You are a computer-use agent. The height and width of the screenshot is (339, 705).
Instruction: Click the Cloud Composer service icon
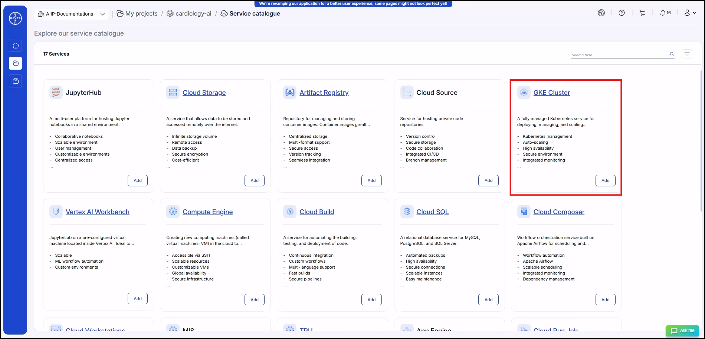[524, 212]
